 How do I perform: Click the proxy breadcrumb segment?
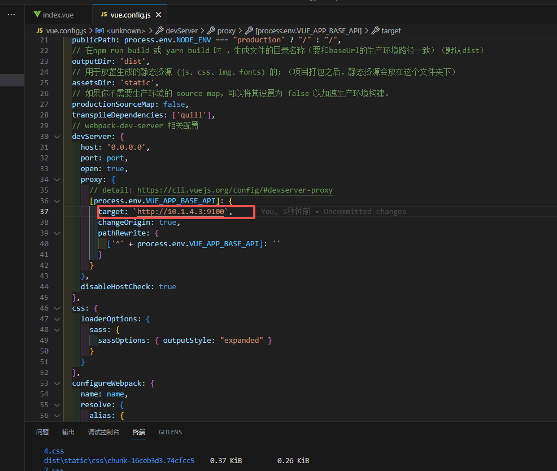coord(227,31)
